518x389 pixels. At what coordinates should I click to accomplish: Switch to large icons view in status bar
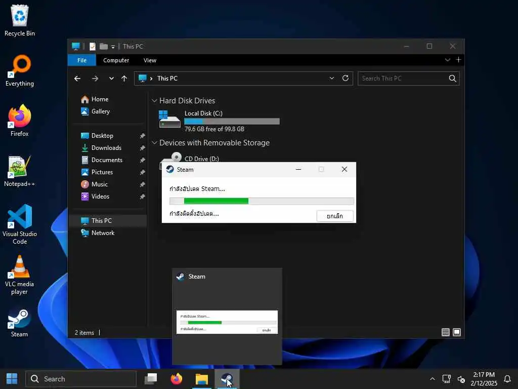click(457, 332)
